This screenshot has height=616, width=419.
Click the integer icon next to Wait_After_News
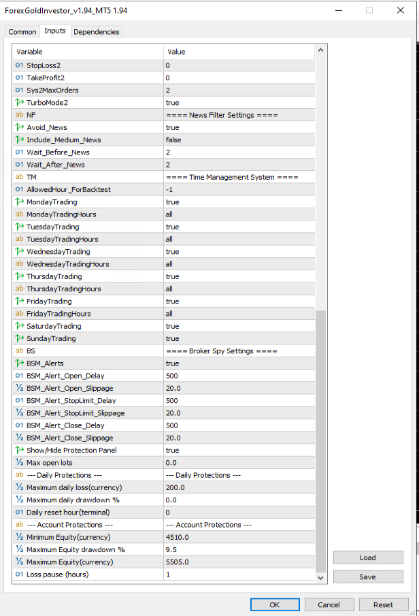19,165
